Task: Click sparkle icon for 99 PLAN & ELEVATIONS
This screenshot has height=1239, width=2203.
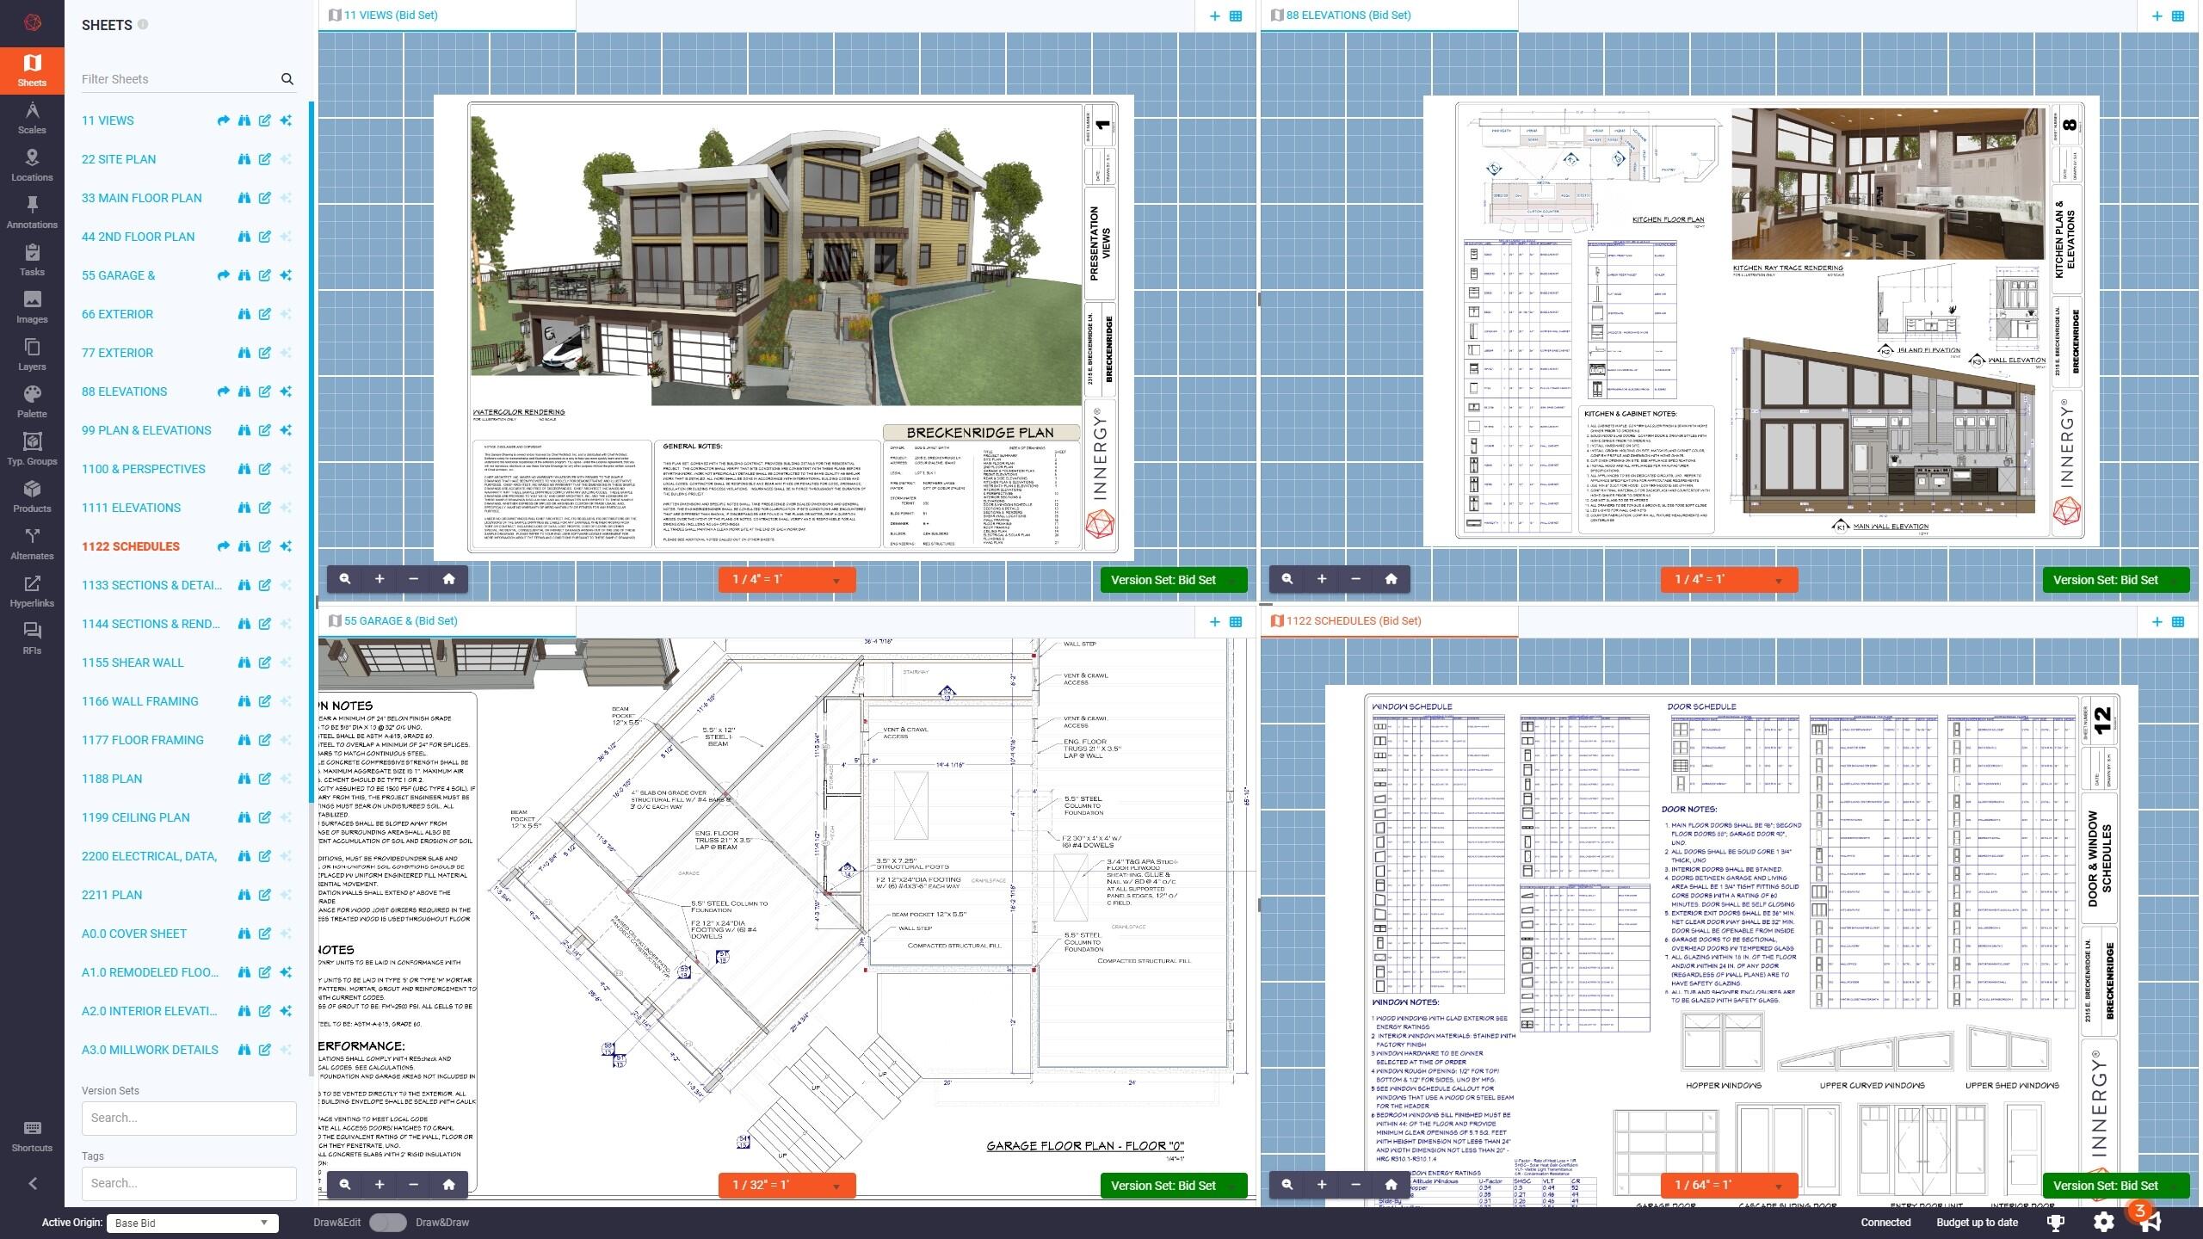Action: (286, 430)
